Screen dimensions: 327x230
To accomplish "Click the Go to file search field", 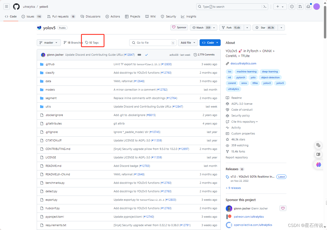I will click(153, 43).
